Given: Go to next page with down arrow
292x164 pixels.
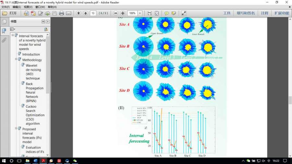Looking at the screenshot, I should pos(85,13).
